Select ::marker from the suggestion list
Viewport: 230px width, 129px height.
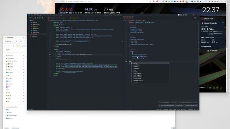coord(149,82)
